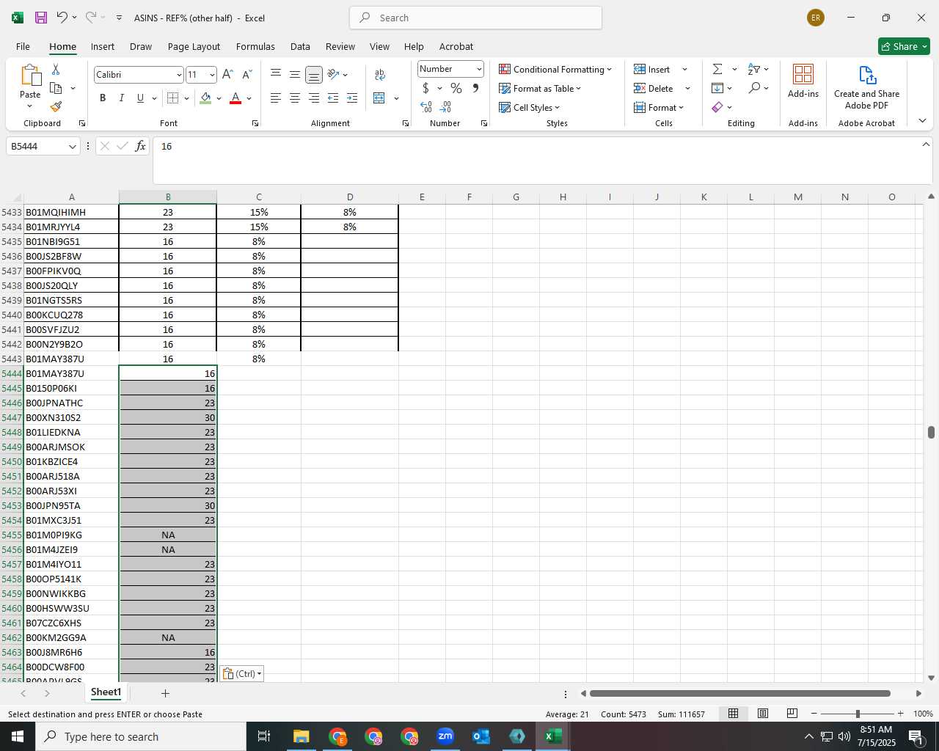Open Paste Options (Ctrl) dropdown

coord(242,673)
